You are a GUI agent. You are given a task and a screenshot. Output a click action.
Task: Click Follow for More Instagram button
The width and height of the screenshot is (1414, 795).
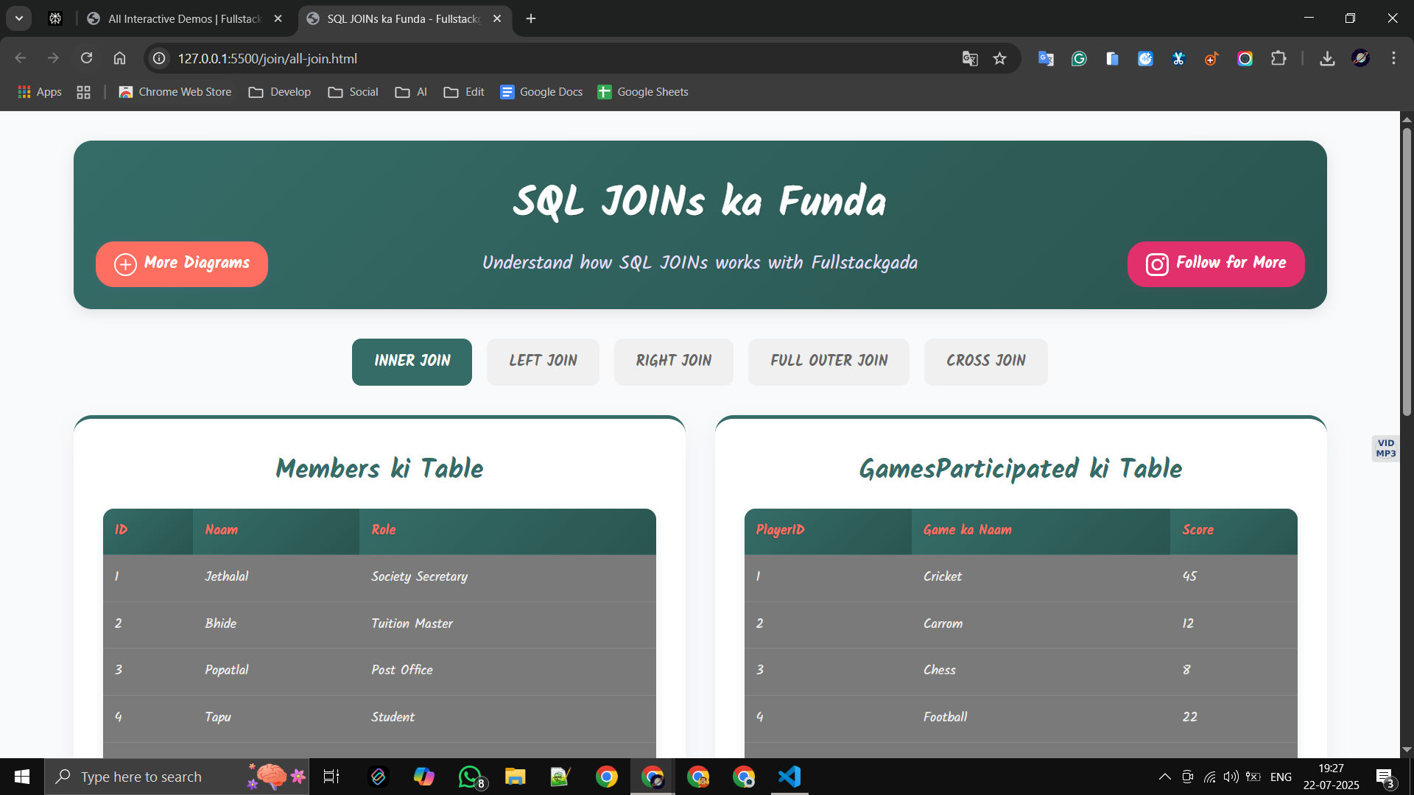(x=1216, y=264)
